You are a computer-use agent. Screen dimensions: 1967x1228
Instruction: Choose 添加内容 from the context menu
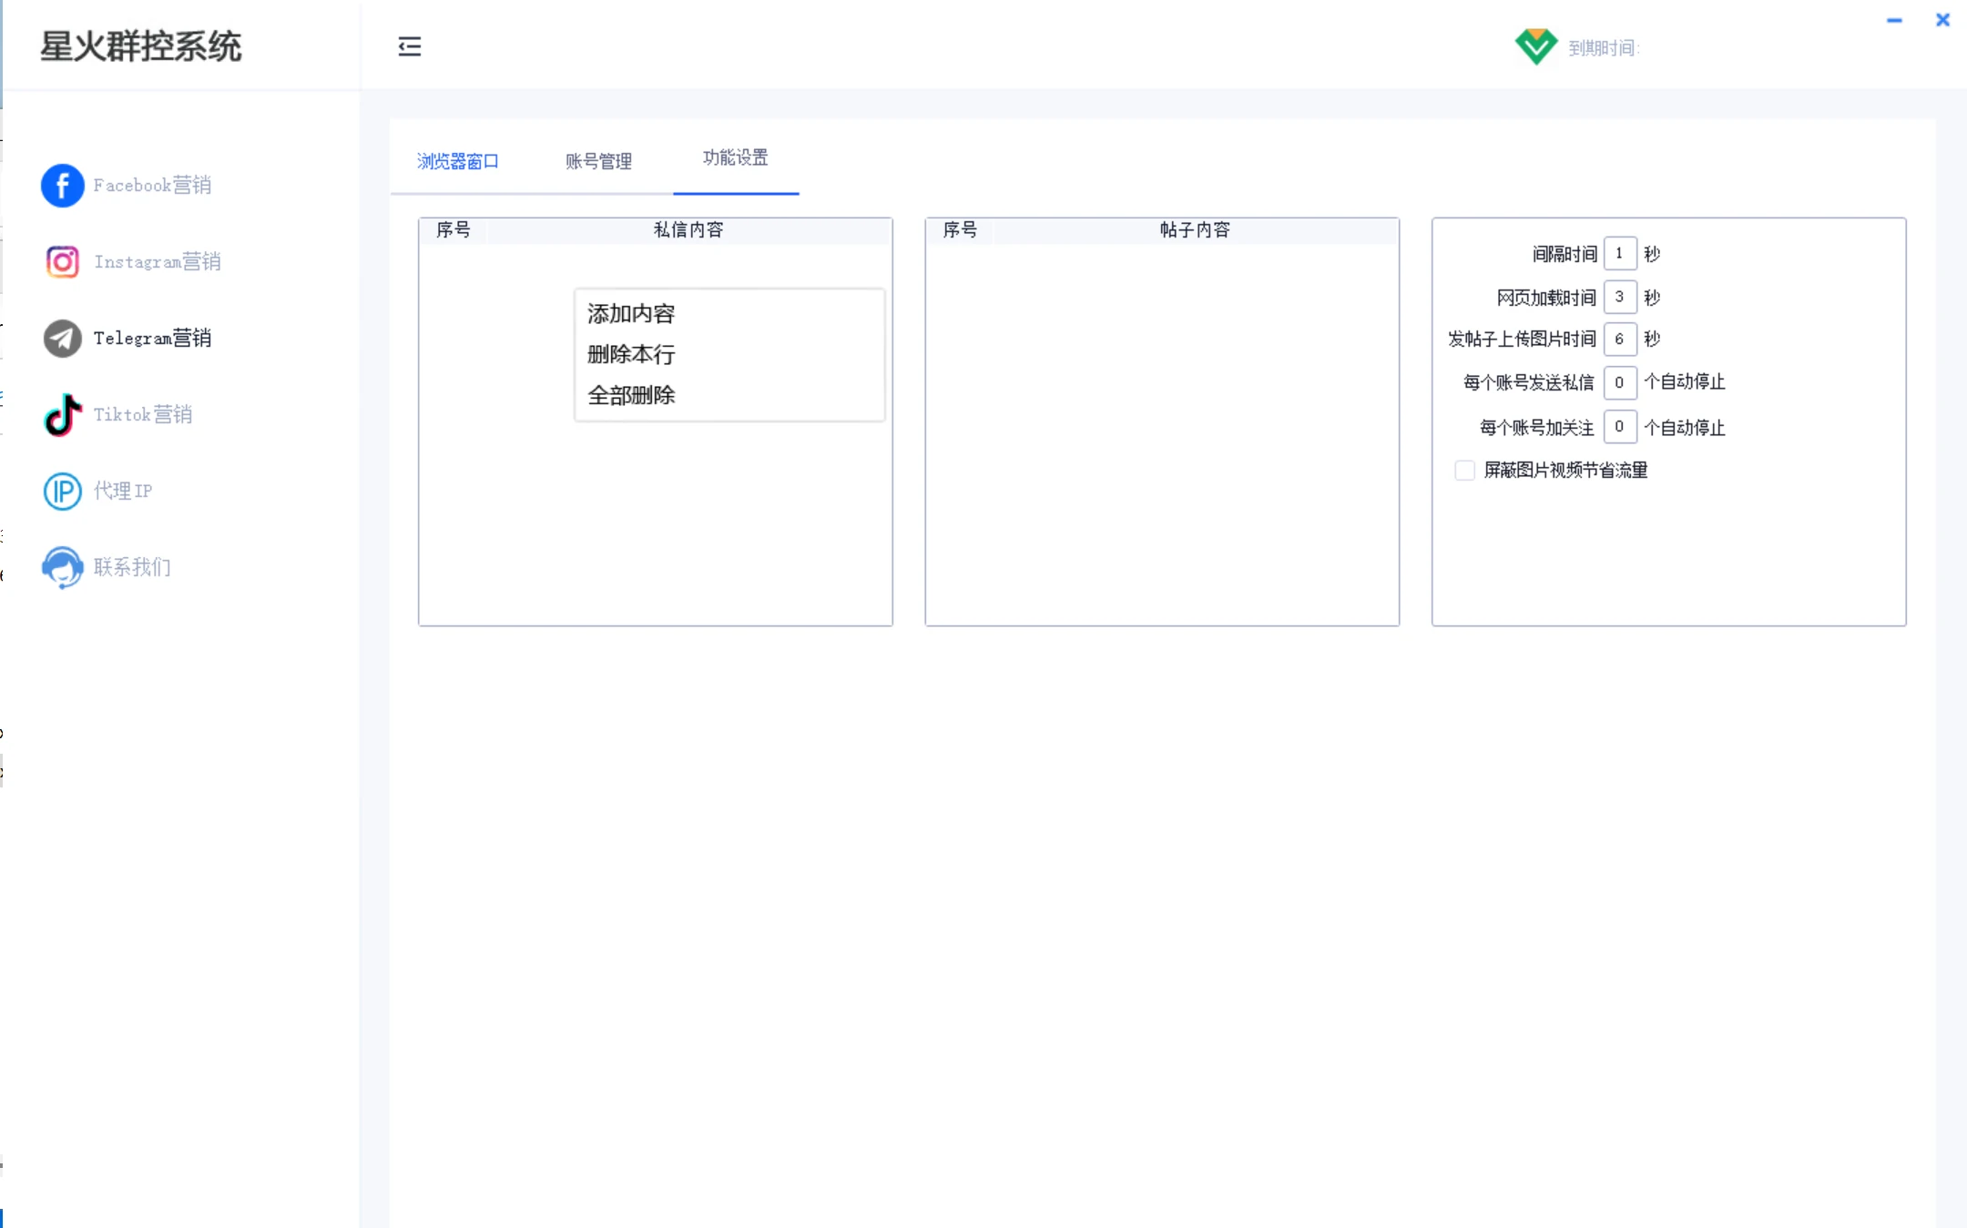[631, 314]
